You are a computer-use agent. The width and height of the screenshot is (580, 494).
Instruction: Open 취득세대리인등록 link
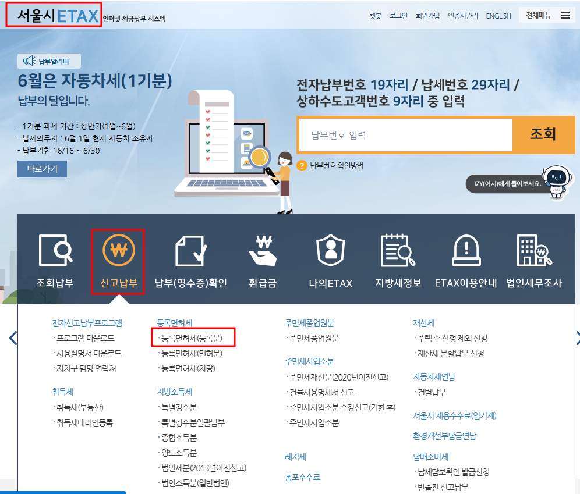(x=84, y=422)
